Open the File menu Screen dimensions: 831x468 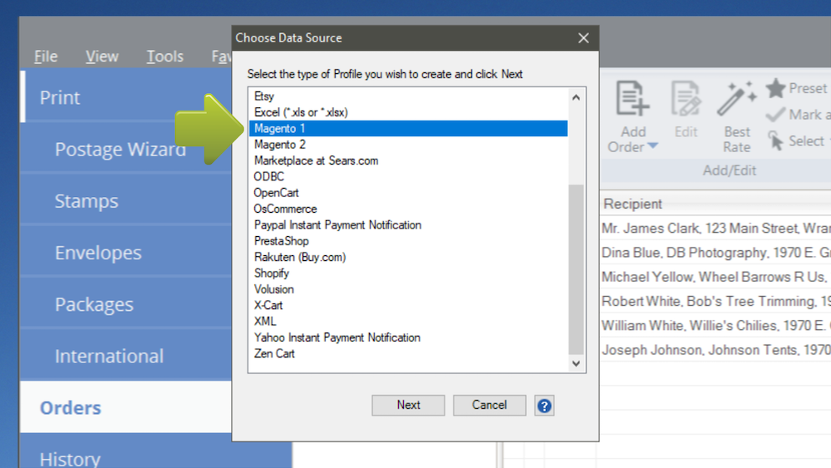[x=46, y=57]
